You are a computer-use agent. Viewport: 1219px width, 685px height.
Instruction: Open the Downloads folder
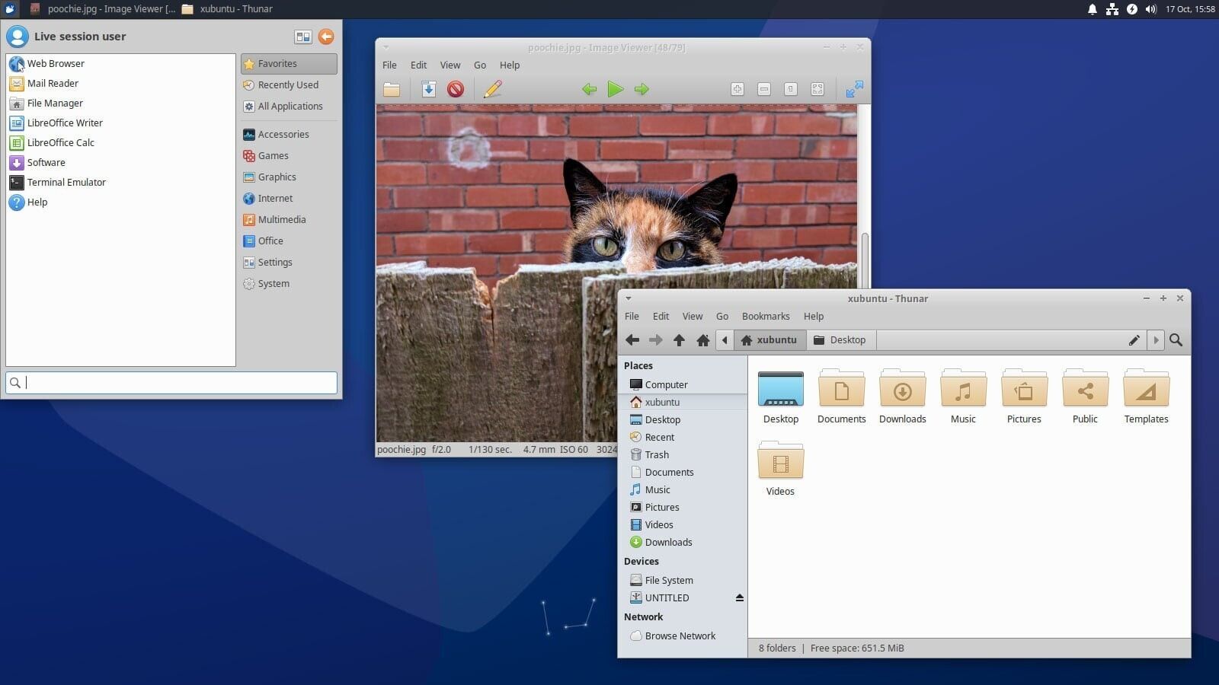pos(902,396)
